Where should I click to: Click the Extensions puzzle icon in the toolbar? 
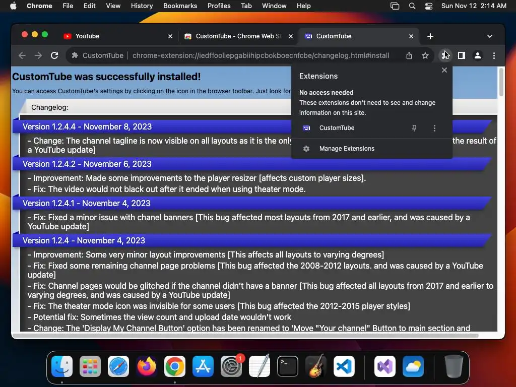(445, 55)
